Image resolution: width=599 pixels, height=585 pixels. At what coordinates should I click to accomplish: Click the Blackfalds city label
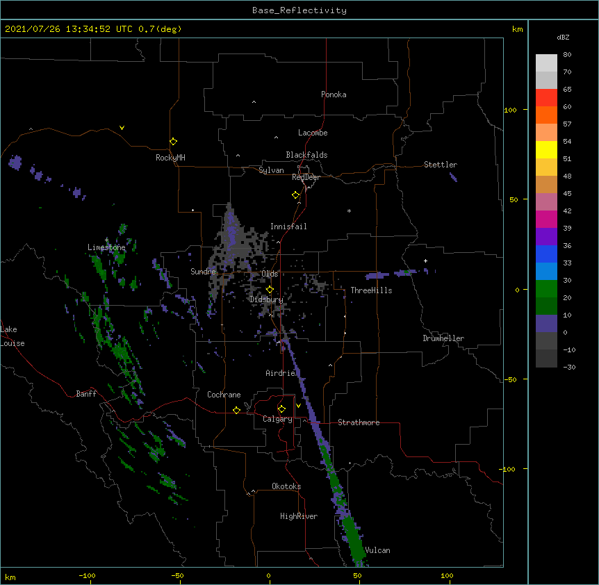click(x=306, y=155)
